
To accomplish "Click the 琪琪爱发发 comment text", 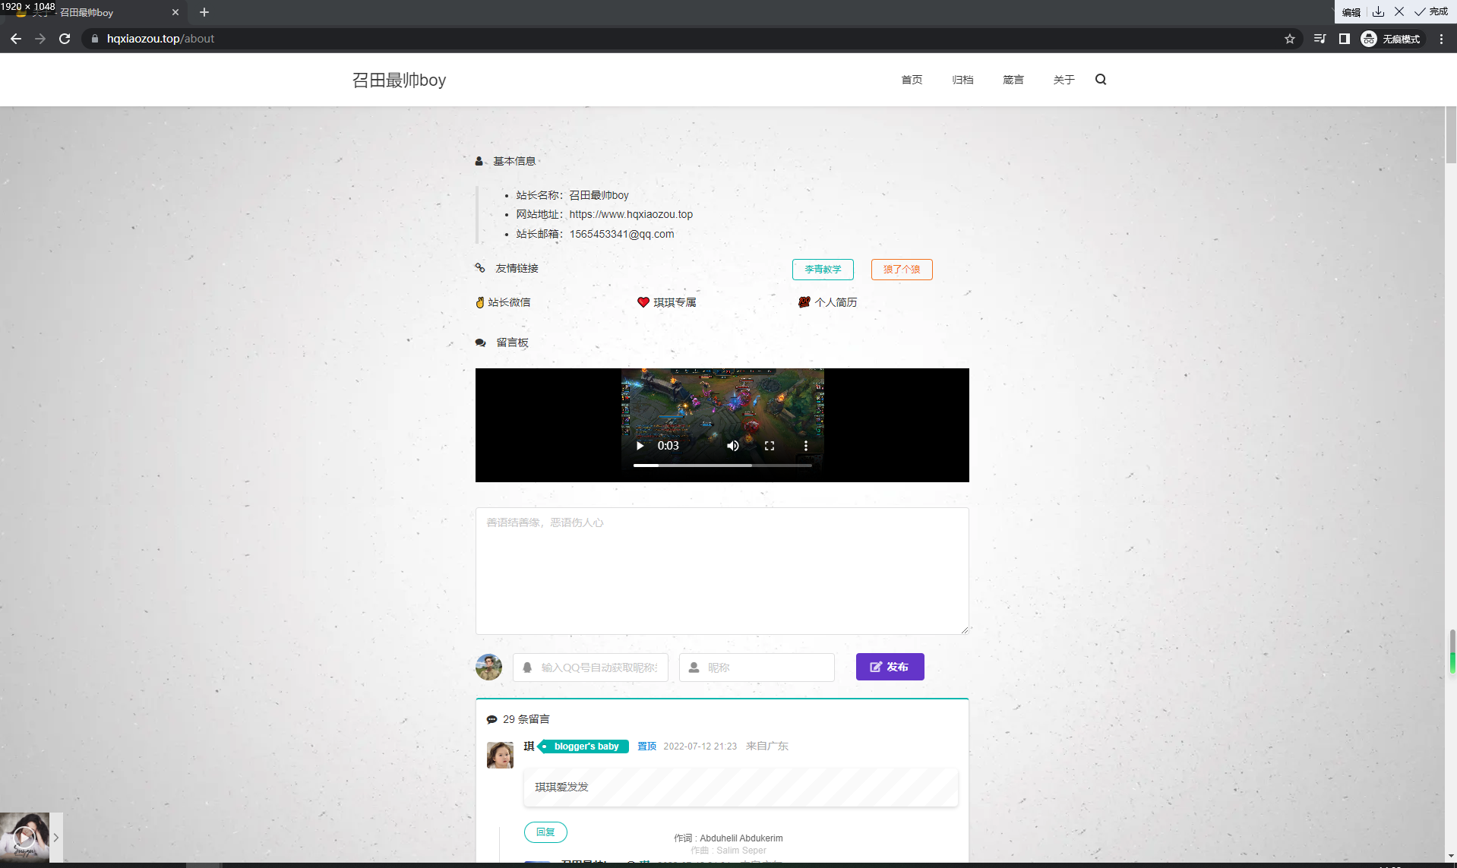I will (x=561, y=788).
